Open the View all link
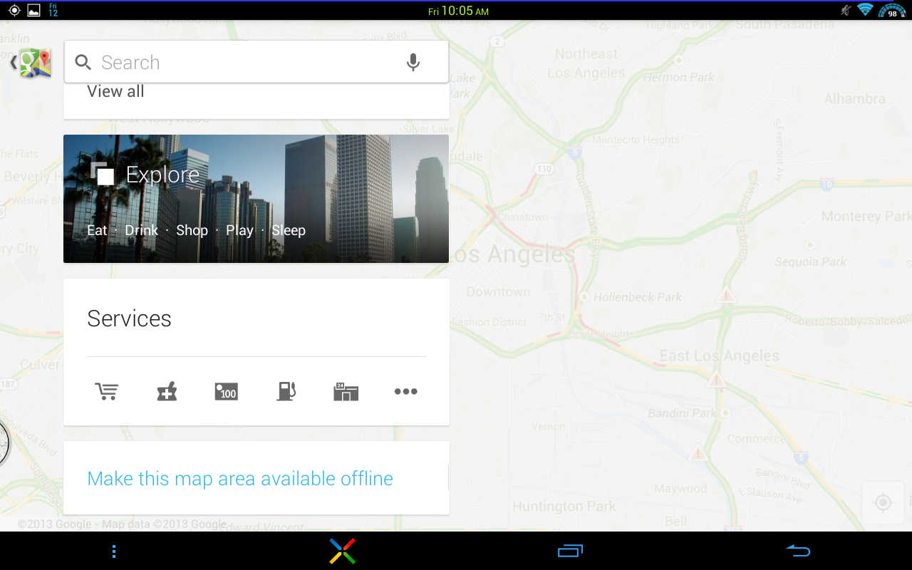 pyautogui.click(x=115, y=91)
